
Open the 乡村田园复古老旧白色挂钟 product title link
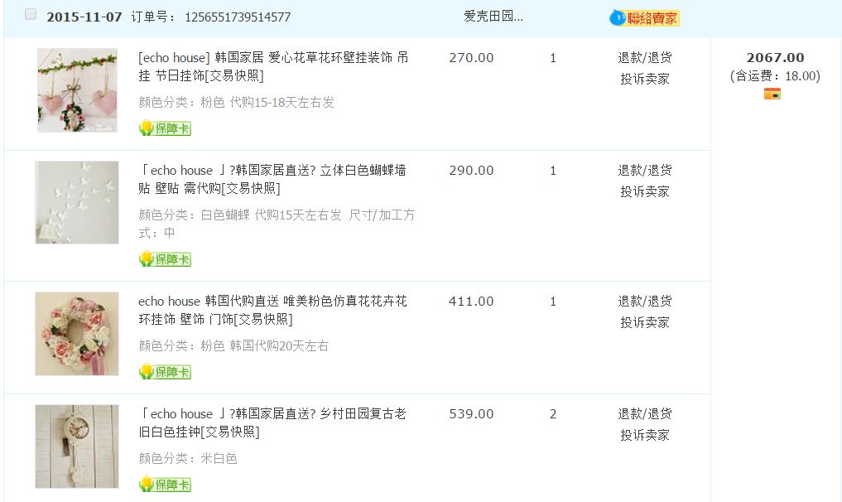click(272, 422)
